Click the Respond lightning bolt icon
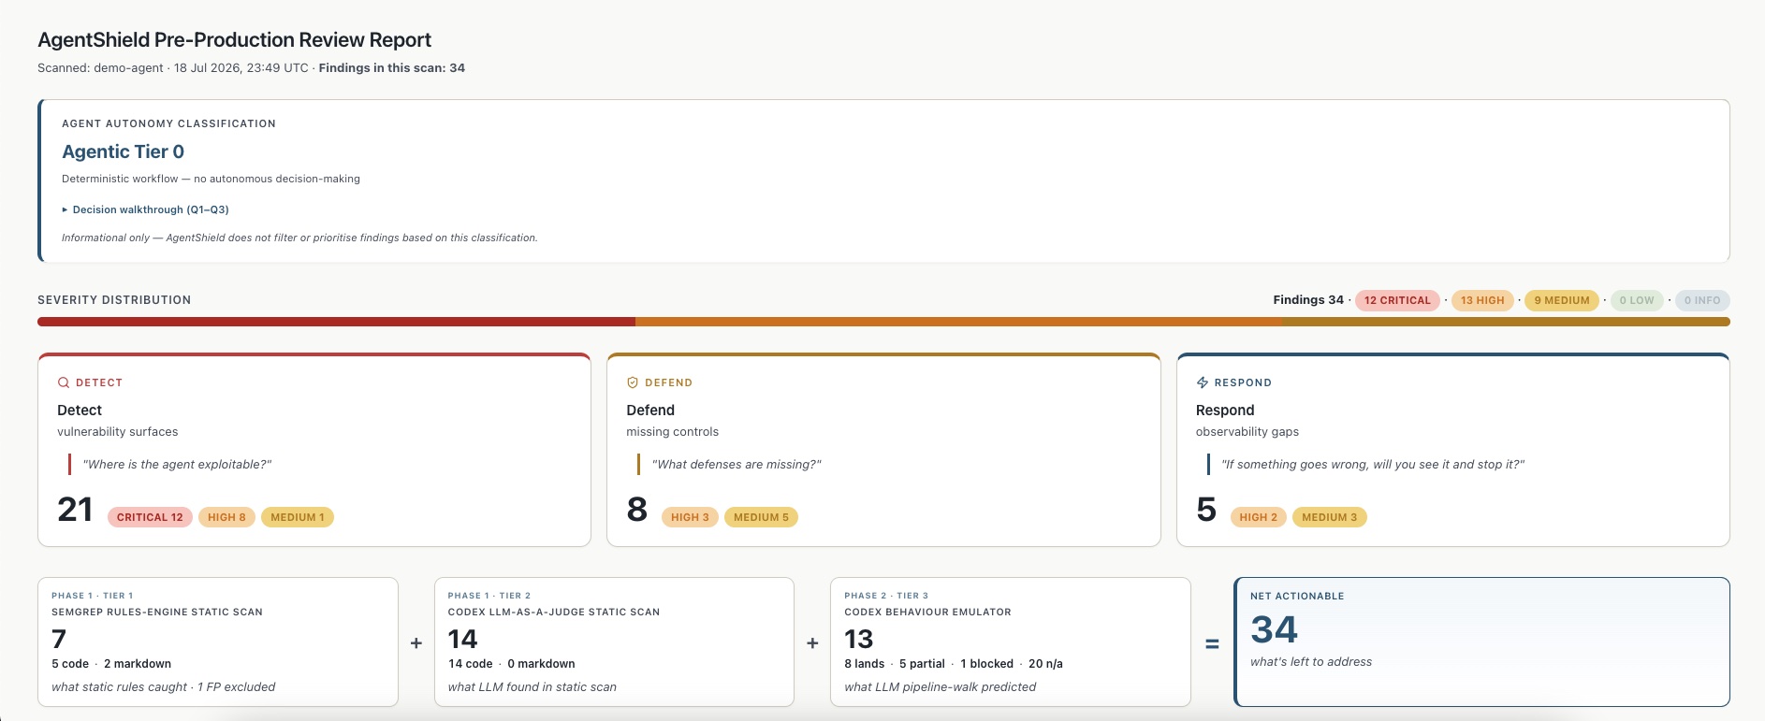This screenshot has width=1765, height=721. (1203, 382)
